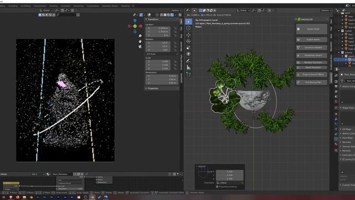The height and width of the screenshot is (200, 355).
Task: Toggle camera view icon in left viewport
Action: [140, 47]
